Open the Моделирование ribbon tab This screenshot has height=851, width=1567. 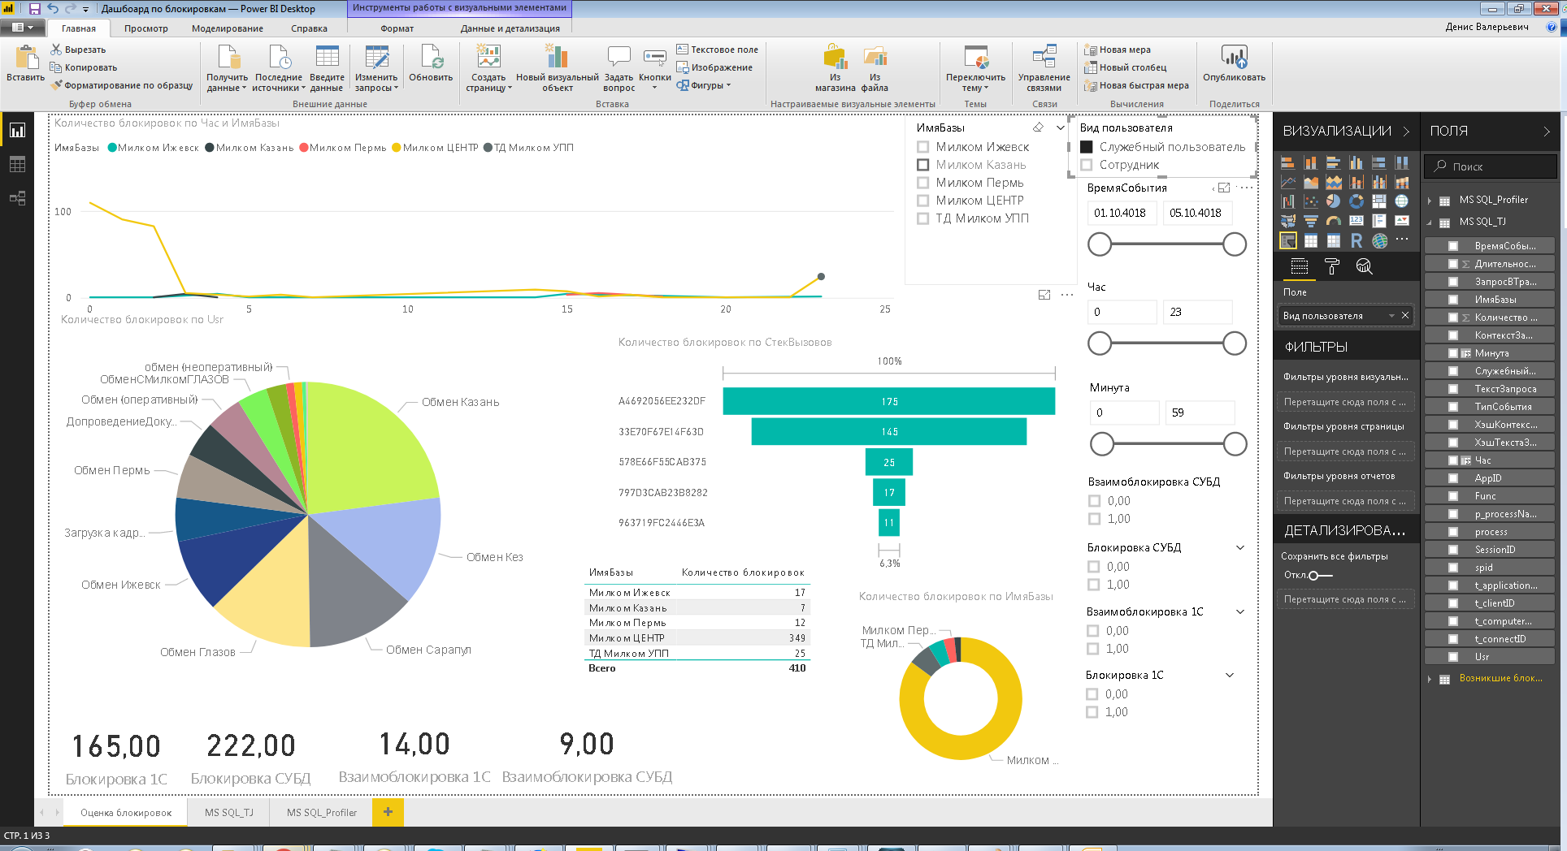pyautogui.click(x=228, y=28)
